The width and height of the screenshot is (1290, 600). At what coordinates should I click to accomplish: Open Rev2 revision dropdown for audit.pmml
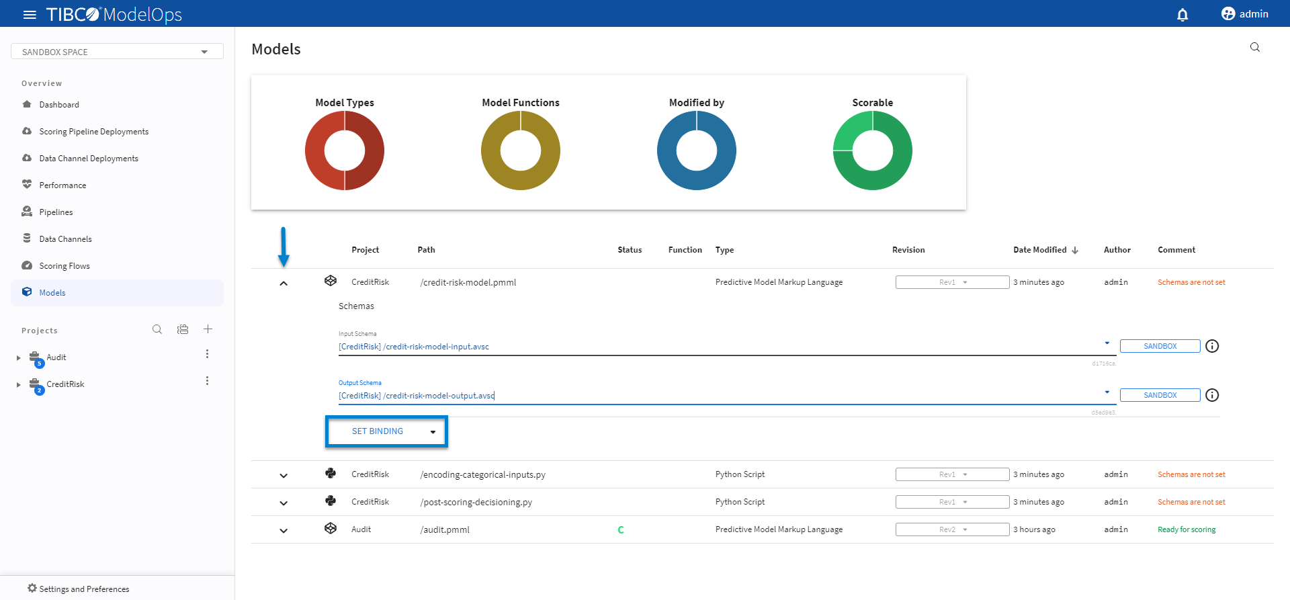[952, 529]
